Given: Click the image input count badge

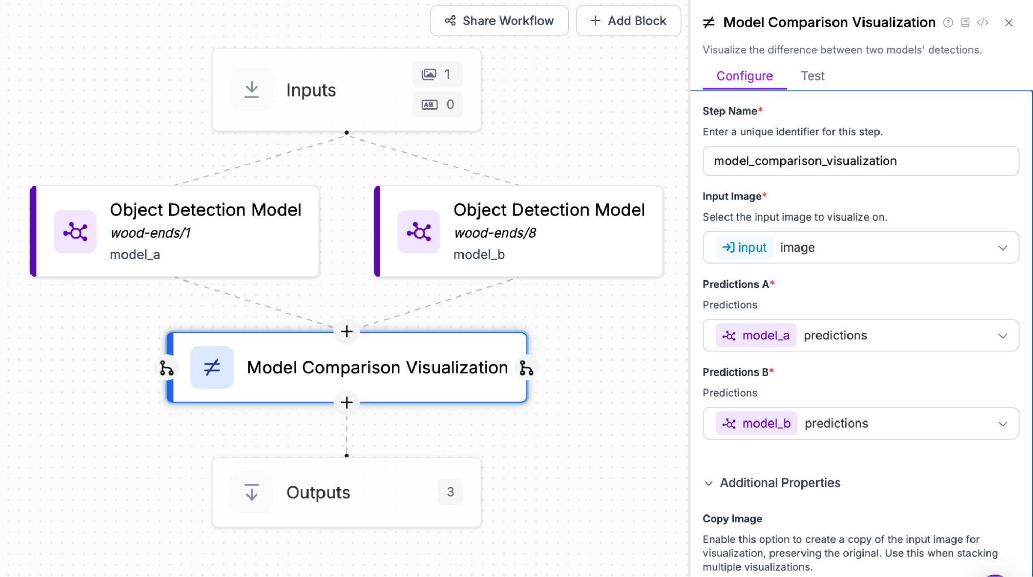Looking at the screenshot, I should (x=437, y=74).
